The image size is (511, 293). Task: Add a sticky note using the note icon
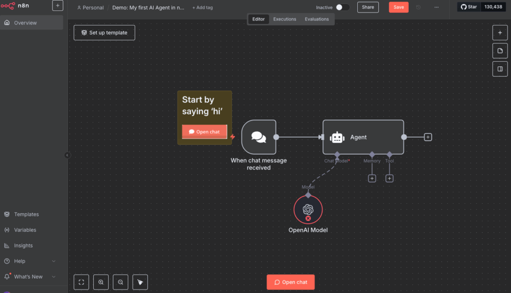click(500, 50)
